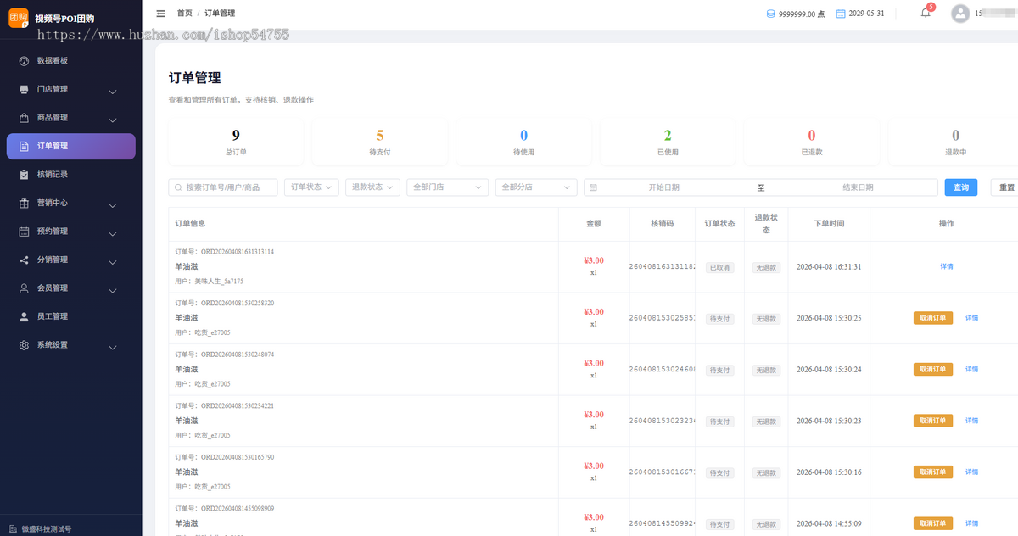The image size is (1018, 536).
Task: Click the expiry date calendar icon
Action: [x=841, y=14]
